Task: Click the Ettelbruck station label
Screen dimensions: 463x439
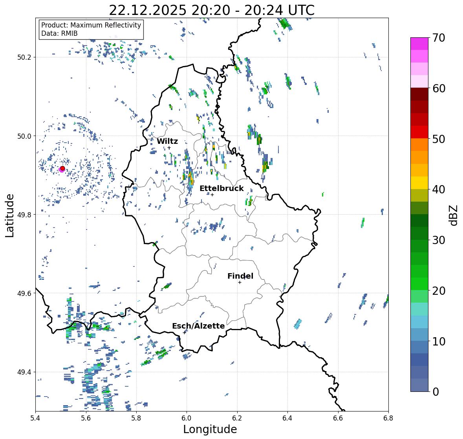Action: tap(221, 189)
